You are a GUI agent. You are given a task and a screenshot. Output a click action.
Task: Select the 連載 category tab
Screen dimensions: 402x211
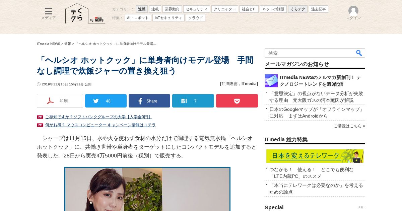(x=155, y=9)
